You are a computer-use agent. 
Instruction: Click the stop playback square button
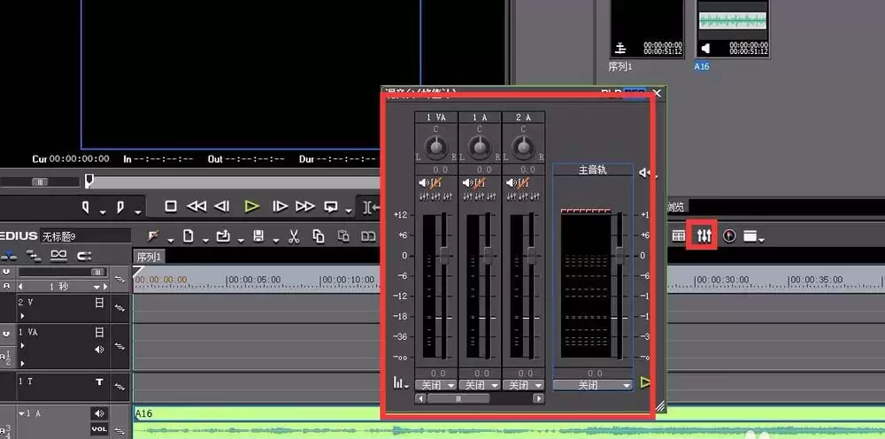click(171, 206)
